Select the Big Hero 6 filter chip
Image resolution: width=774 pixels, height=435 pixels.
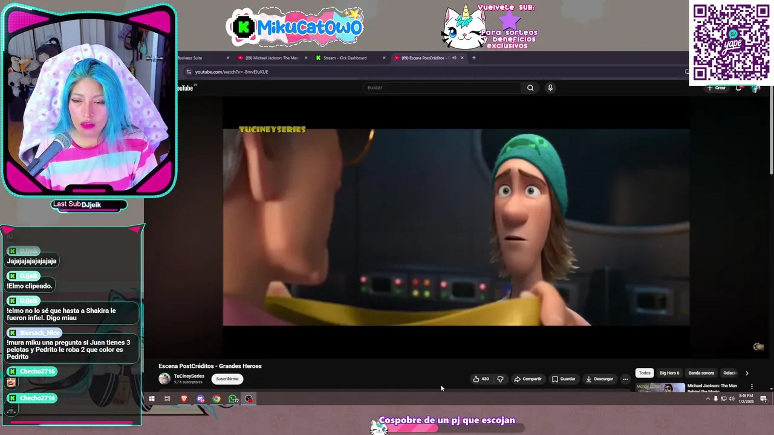coord(669,373)
